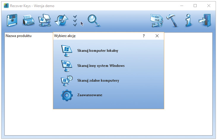Click the magnifying glass search icon
Screen dimensions: 218x140
94,20
